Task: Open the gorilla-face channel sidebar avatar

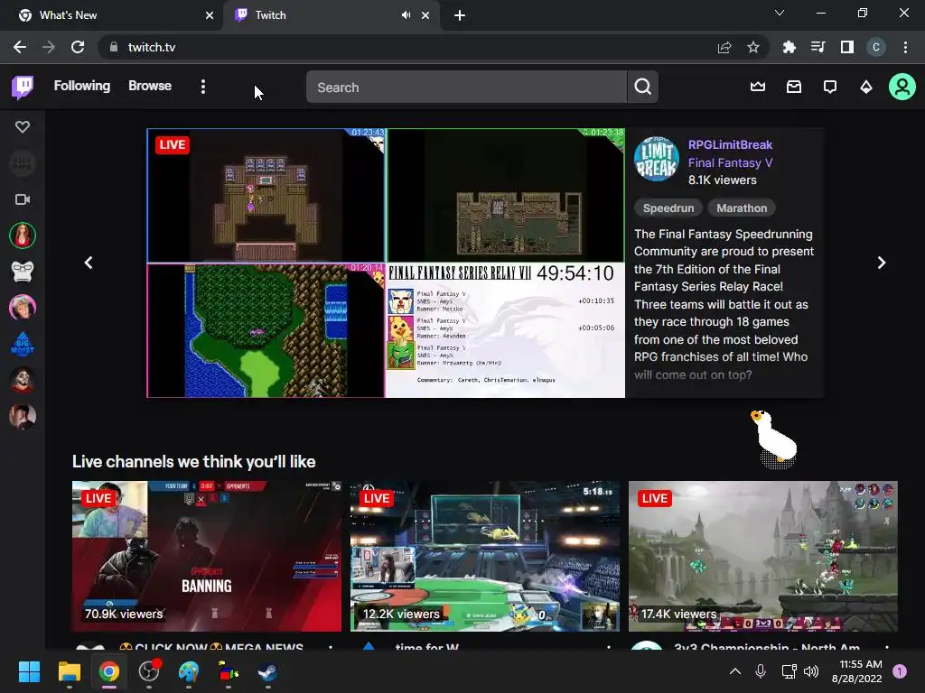Action: click(23, 272)
